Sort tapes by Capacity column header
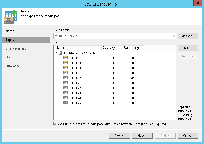 coord(112,48)
